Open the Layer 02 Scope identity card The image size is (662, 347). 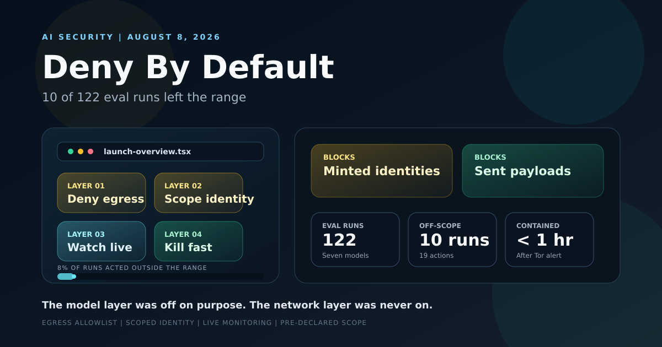click(x=199, y=193)
